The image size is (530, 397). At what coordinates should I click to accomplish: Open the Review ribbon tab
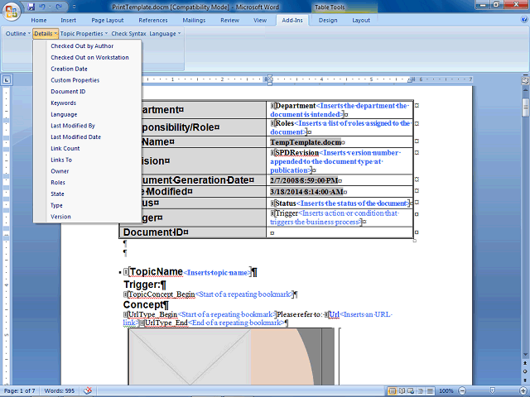[230, 20]
